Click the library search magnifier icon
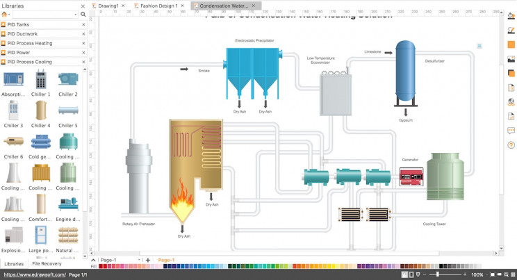517x280 pixels. pos(83,15)
